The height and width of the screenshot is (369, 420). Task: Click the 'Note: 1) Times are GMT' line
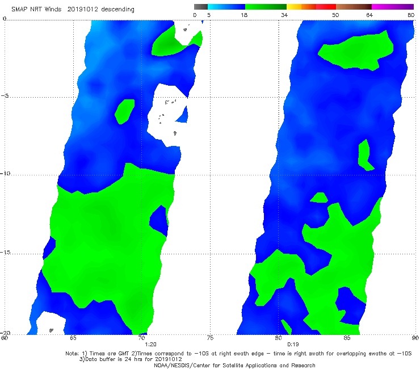(238, 354)
